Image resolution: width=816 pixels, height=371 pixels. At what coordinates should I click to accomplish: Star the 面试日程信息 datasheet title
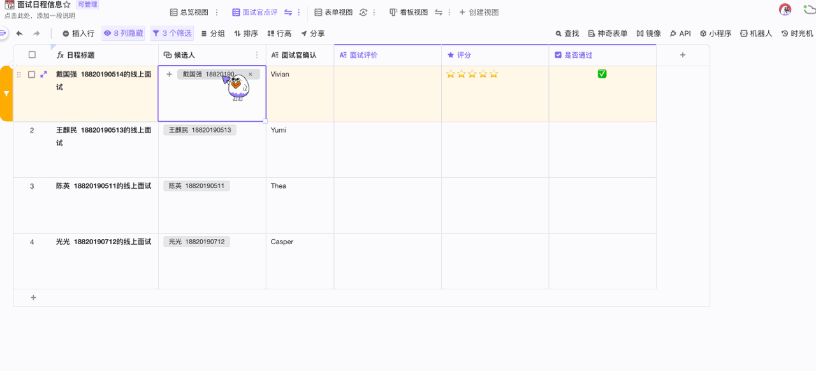pos(67,4)
